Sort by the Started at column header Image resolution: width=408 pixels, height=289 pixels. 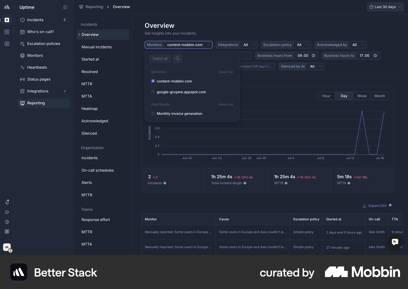click(334, 219)
